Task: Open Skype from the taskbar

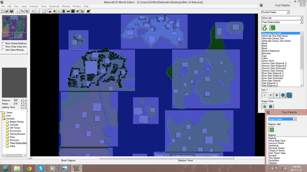Action: [x=41, y=168]
